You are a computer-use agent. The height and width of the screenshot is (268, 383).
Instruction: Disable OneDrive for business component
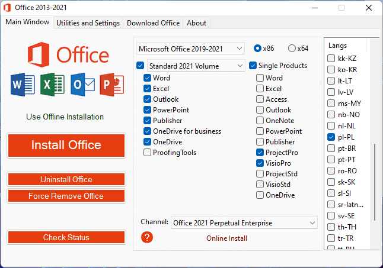(x=147, y=131)
